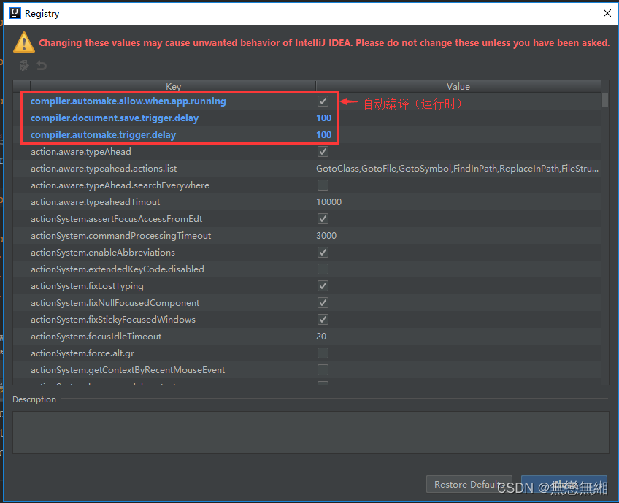Click the table's vertical scrollbar thumb

[x=605, y=100]
